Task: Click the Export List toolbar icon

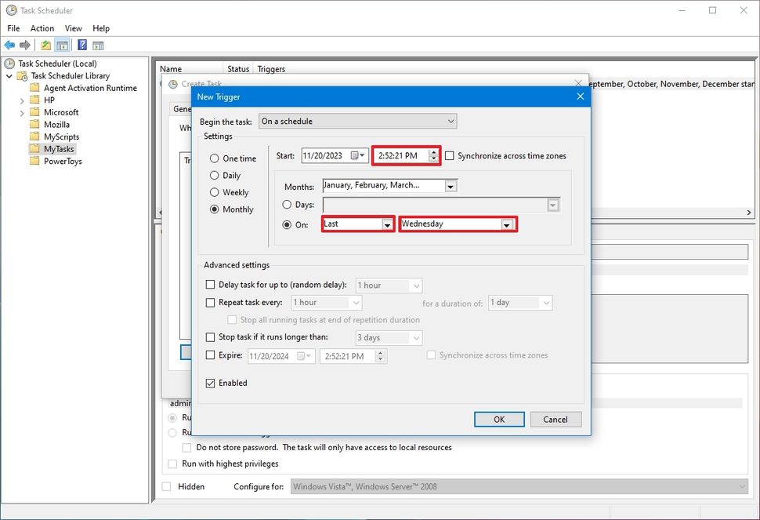Action: point(45,45)
